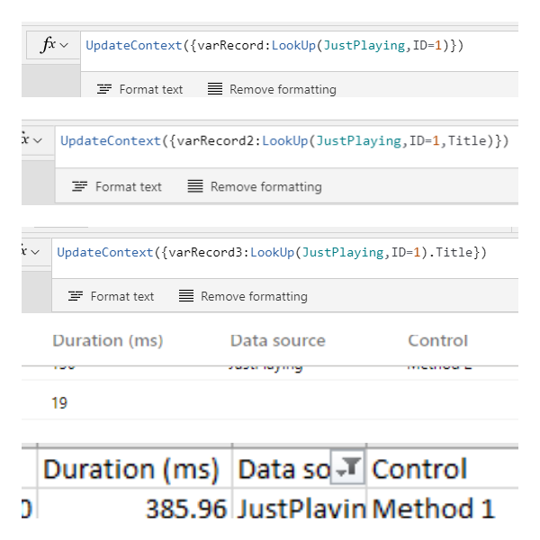Click the Format text icon below the varRecord formula
This screenshot has width=540, height=540.
click(104, 89)
